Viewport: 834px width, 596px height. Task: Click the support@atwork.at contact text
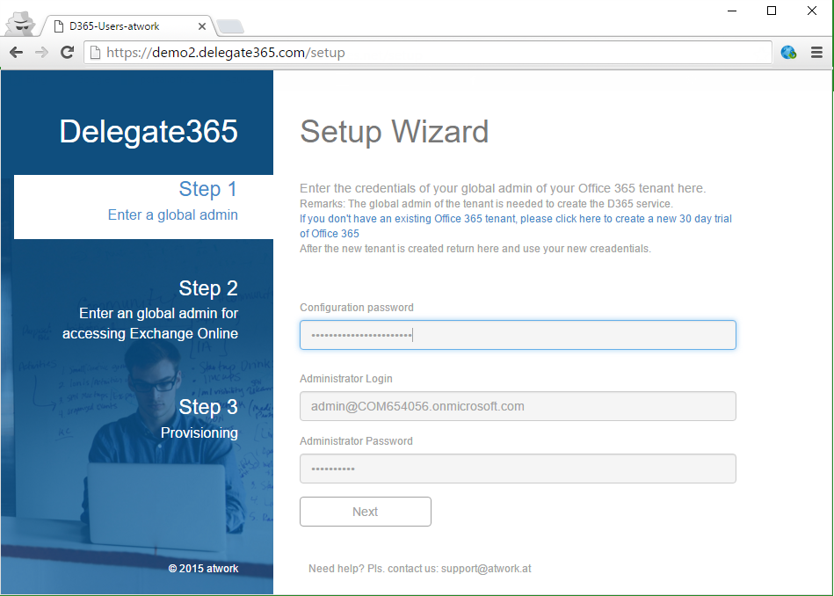click(x=486, y=569)
